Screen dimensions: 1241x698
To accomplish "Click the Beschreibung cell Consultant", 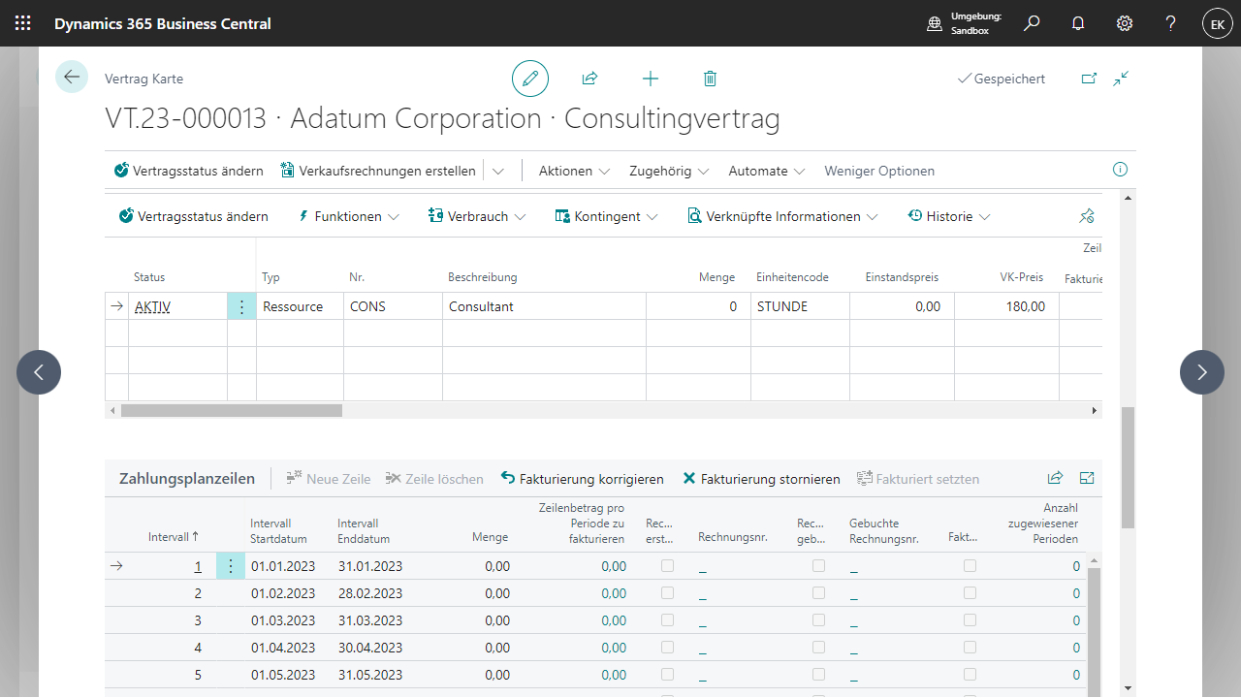I will (544, 306).
